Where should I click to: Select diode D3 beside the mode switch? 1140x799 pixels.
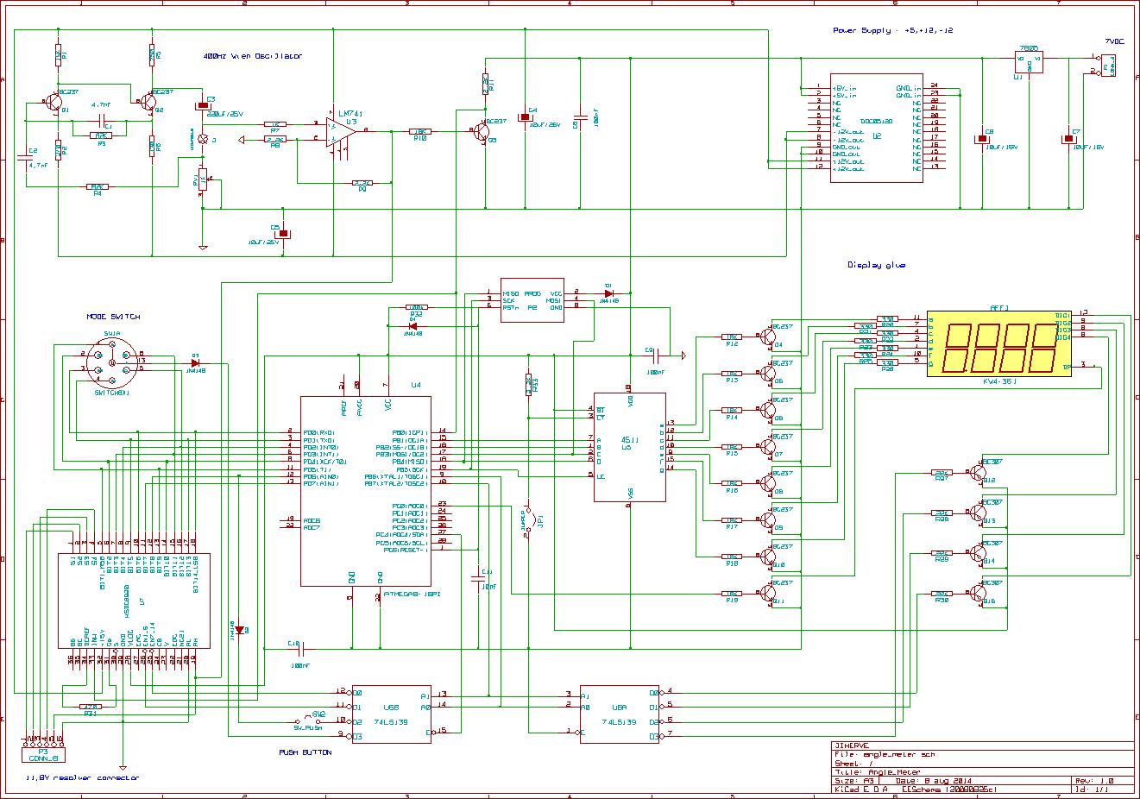[195, 363]
